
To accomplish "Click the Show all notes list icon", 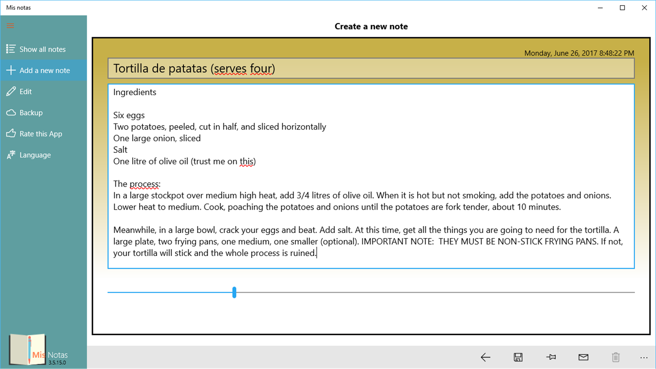I will (10, 49).
